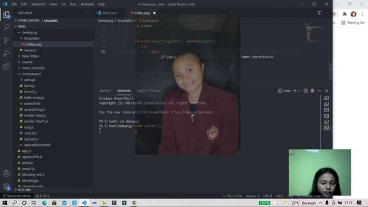Image resolution: width=368 pixels, height=207 pixels.
Task: Open Chrome extensions puzzle icon
Action: point(344,14)
